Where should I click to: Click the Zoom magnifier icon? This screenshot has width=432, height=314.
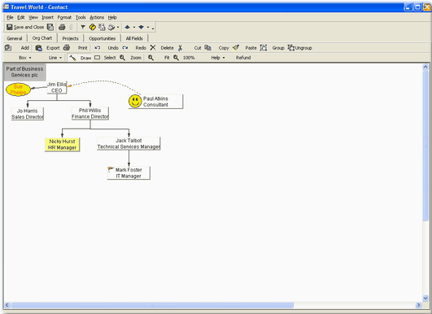point(122,58)
